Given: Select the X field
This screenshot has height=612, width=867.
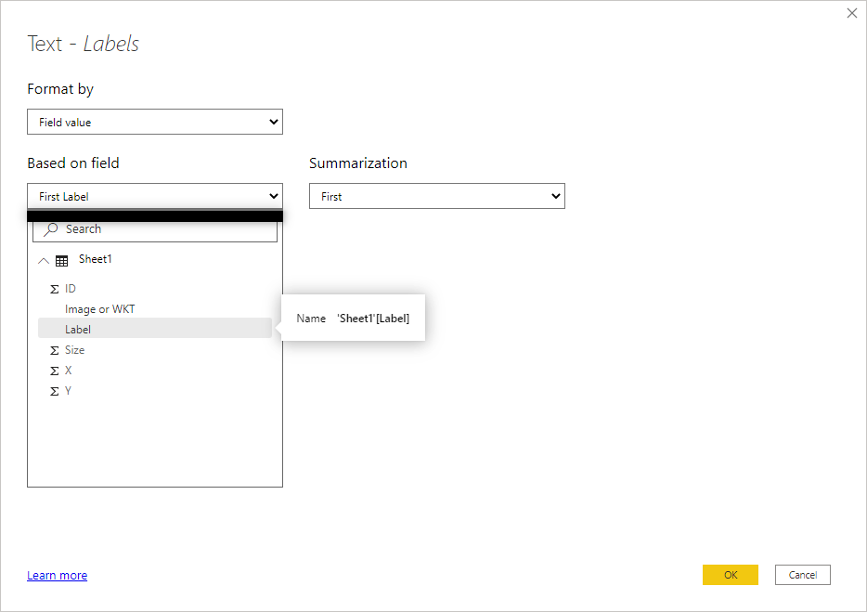Looking at the screenshot, I should [x=155, y=371].
